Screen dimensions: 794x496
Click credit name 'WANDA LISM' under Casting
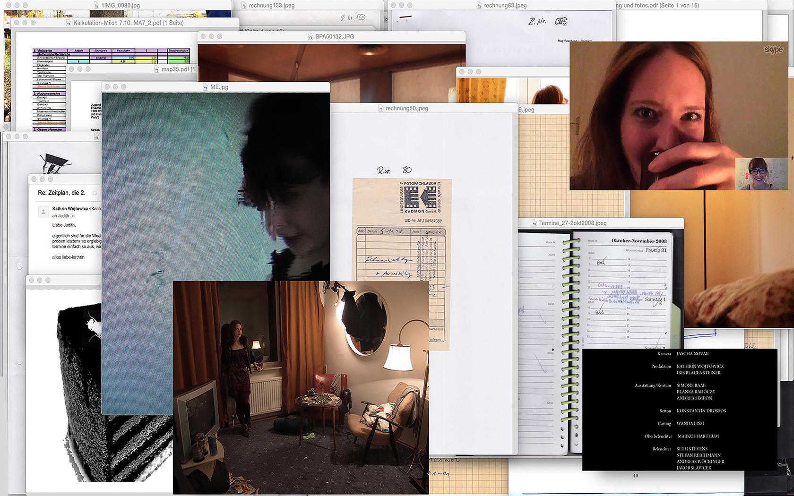pos(690,424)
